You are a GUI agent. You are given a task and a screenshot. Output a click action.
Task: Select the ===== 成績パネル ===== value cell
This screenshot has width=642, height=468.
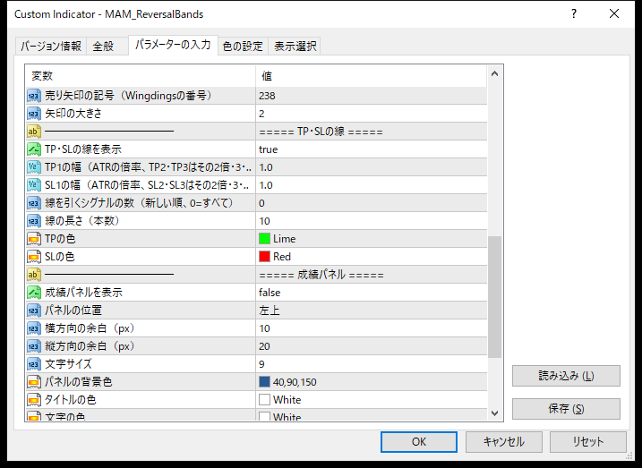[x=372, y=275]
